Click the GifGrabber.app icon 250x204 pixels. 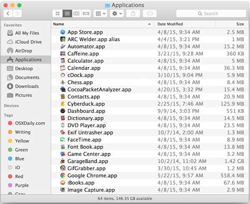(x=63, y=168)
